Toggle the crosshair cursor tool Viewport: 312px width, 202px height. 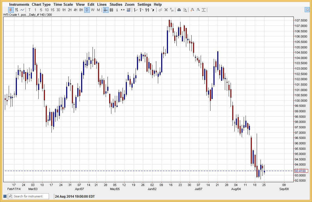click(105, 10)
